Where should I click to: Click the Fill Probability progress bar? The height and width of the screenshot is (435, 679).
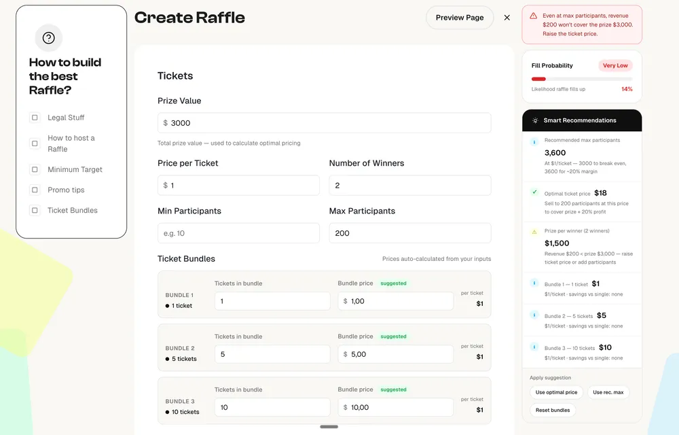pos(582,79)
